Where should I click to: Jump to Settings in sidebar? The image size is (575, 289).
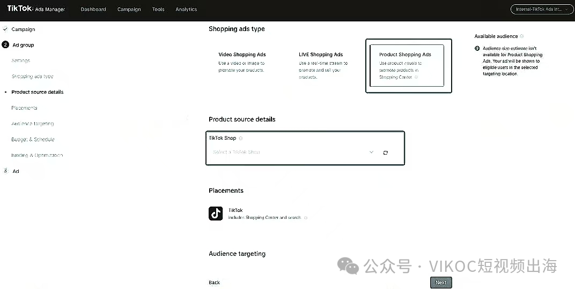click(20, 60)
